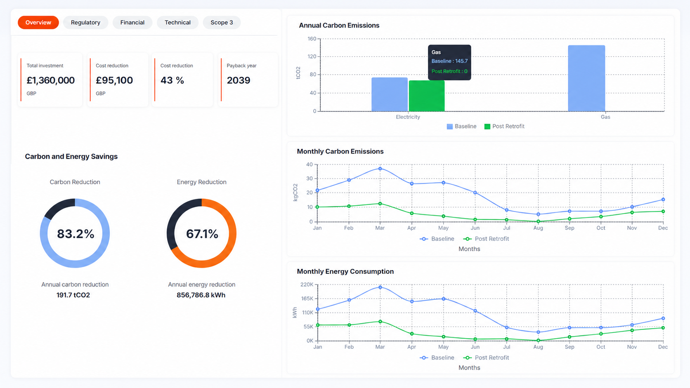690x388 pixels.
Task: Click the 'Electricity' axis label
Action: pos(408,117)
